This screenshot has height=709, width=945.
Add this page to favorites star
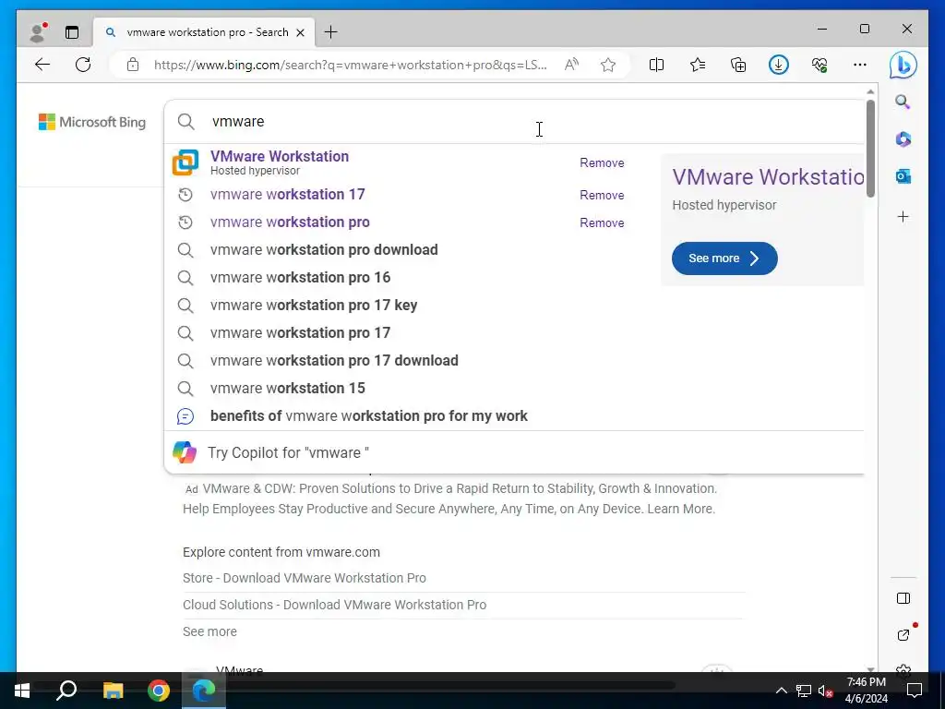pyautogui.click(x=608, y=65)
